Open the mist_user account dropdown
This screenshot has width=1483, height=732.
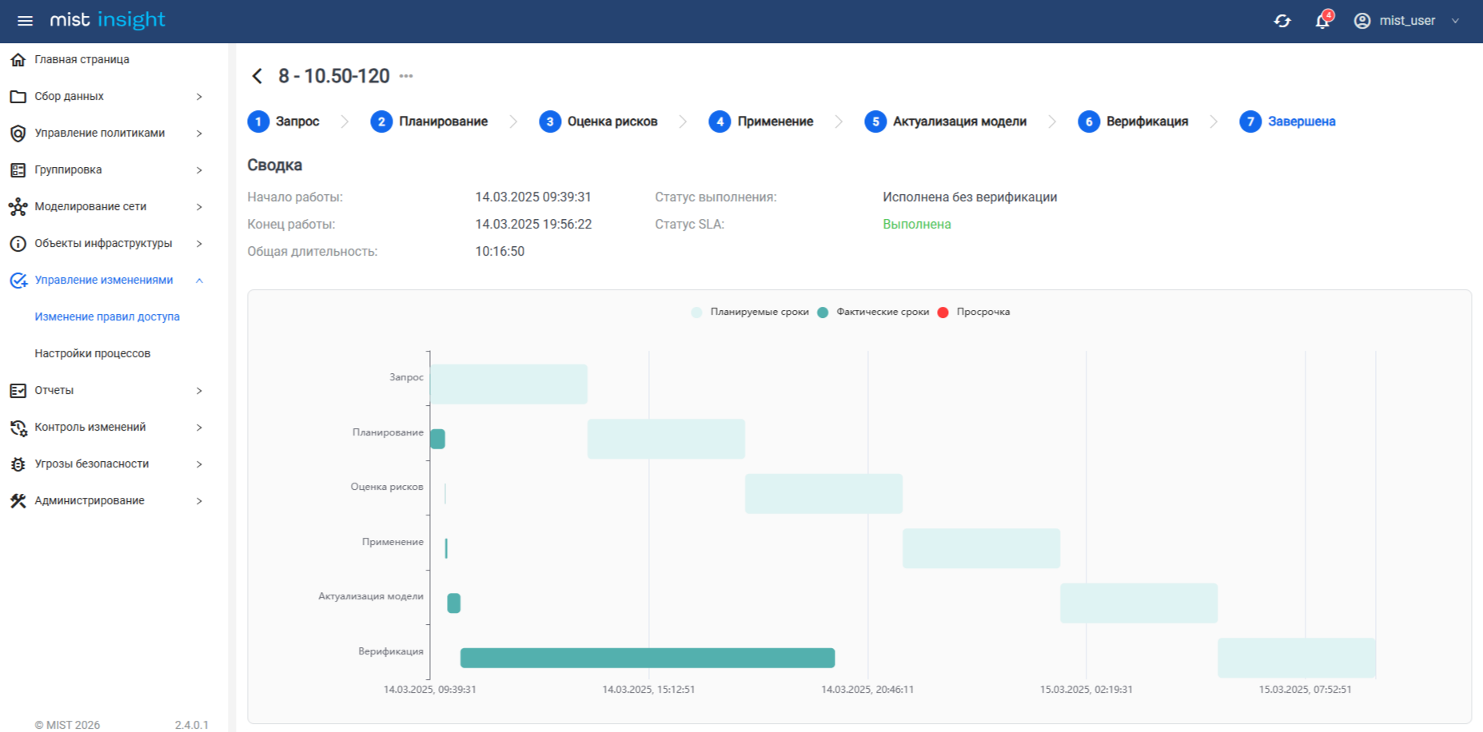1407,21
